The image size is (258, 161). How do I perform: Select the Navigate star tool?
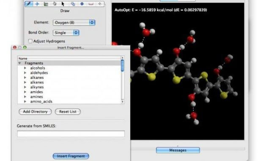37,4
